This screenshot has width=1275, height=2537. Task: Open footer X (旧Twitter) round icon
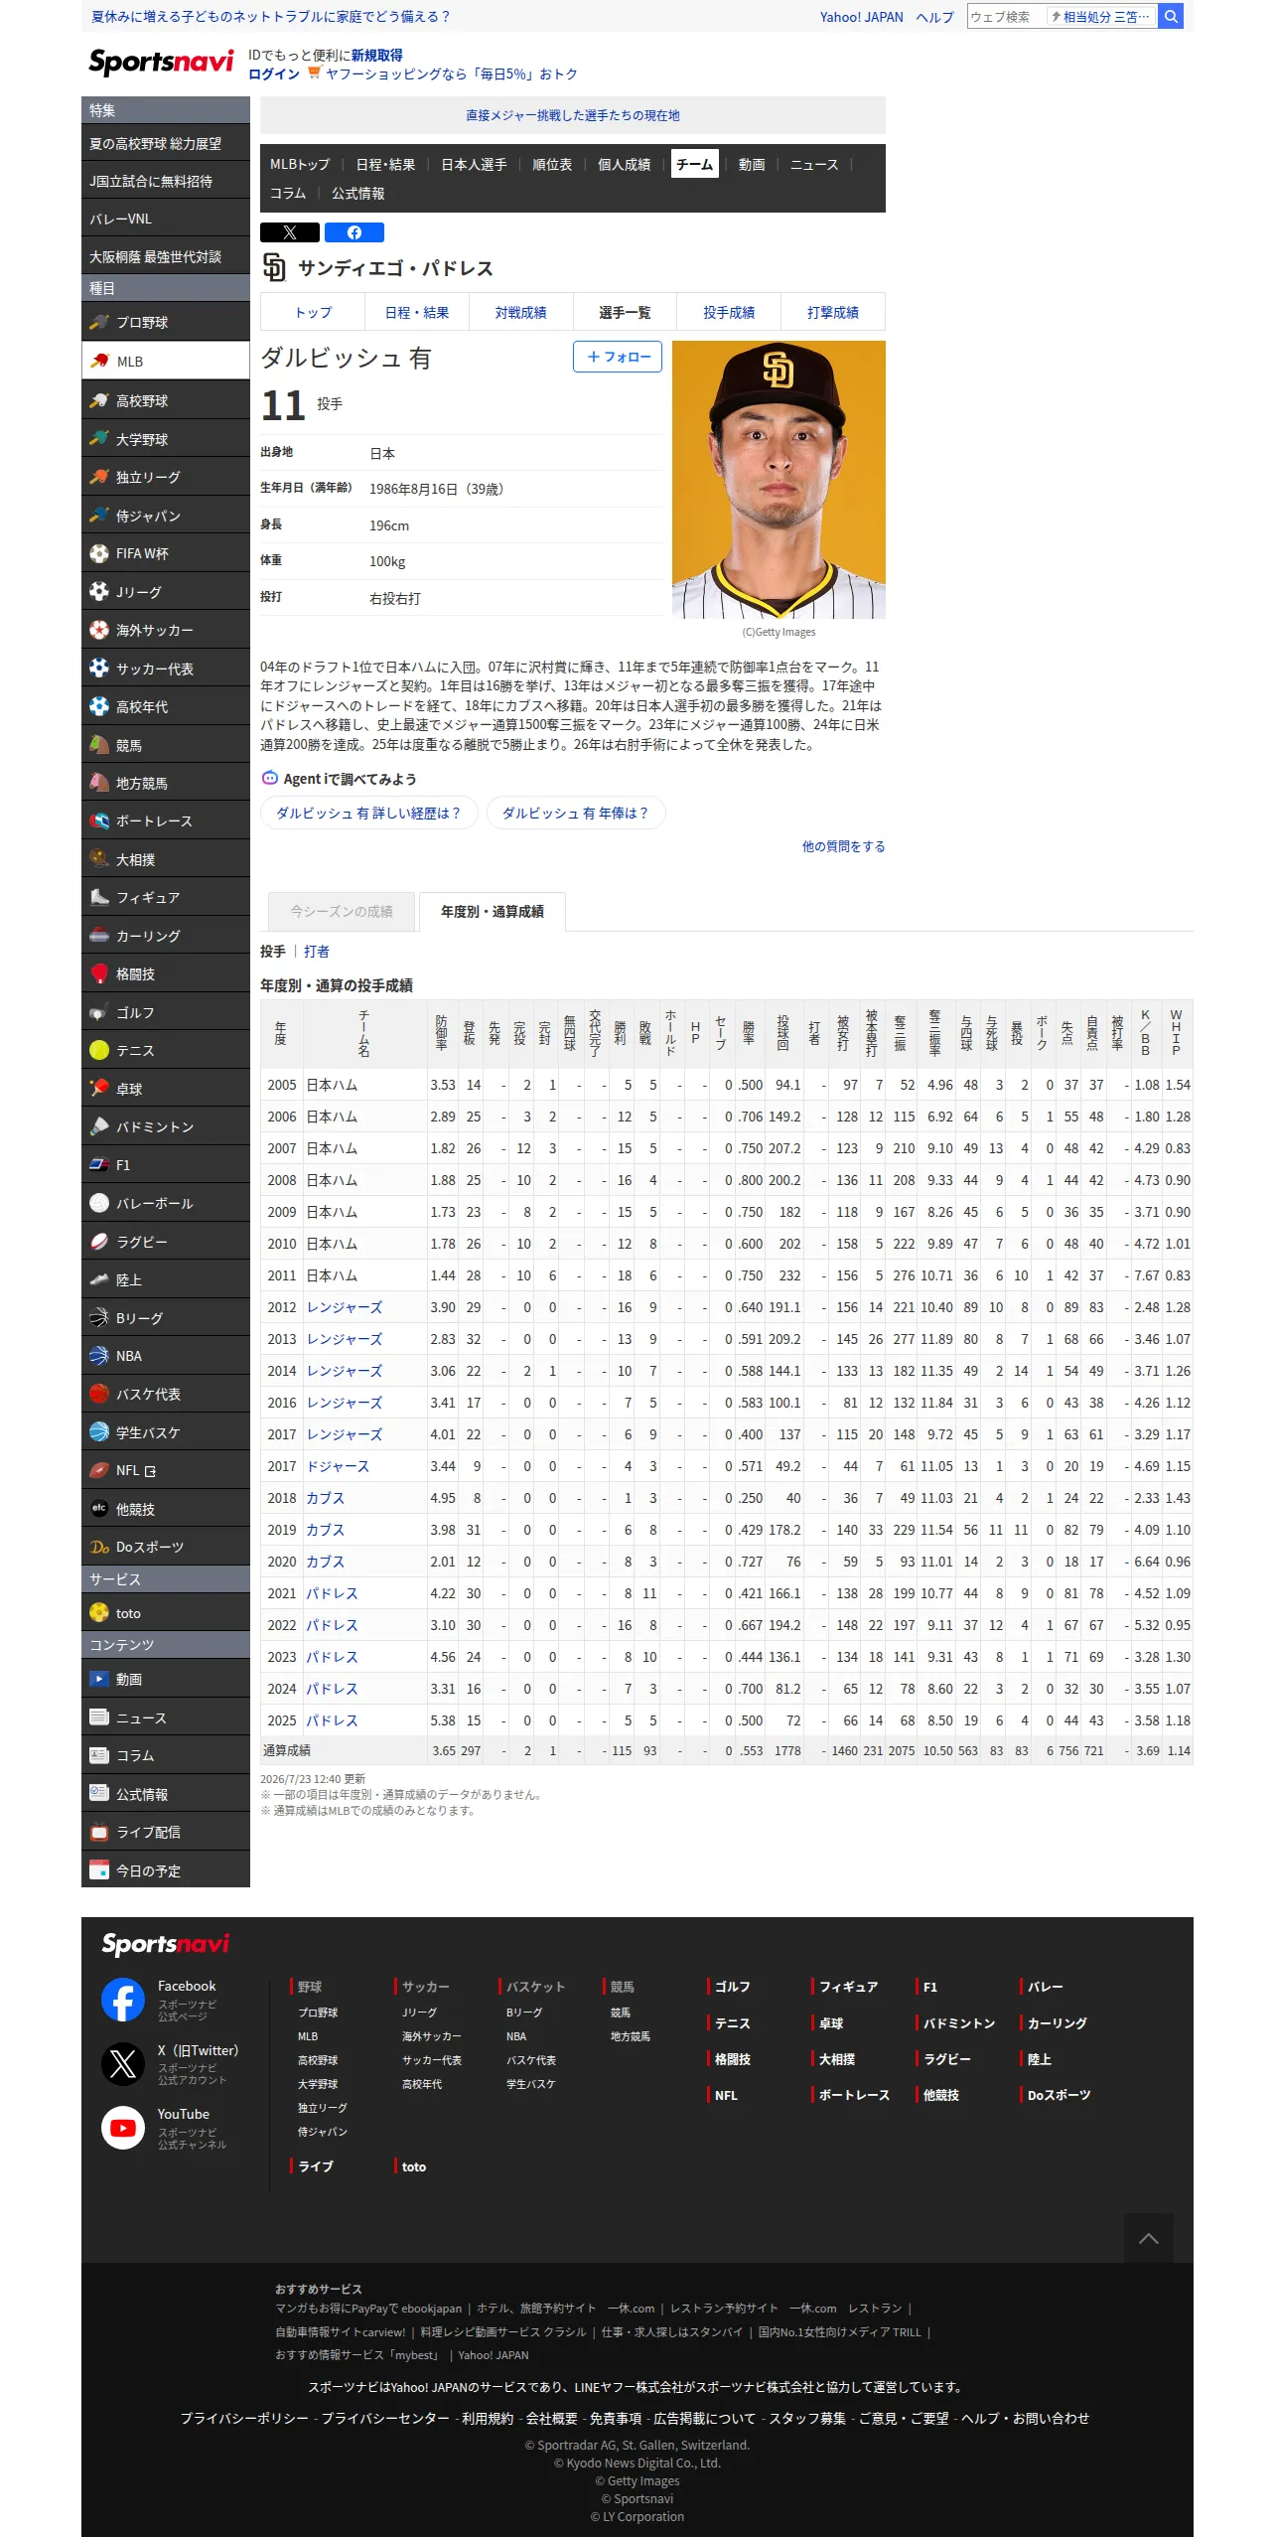tap(123, 2064)
